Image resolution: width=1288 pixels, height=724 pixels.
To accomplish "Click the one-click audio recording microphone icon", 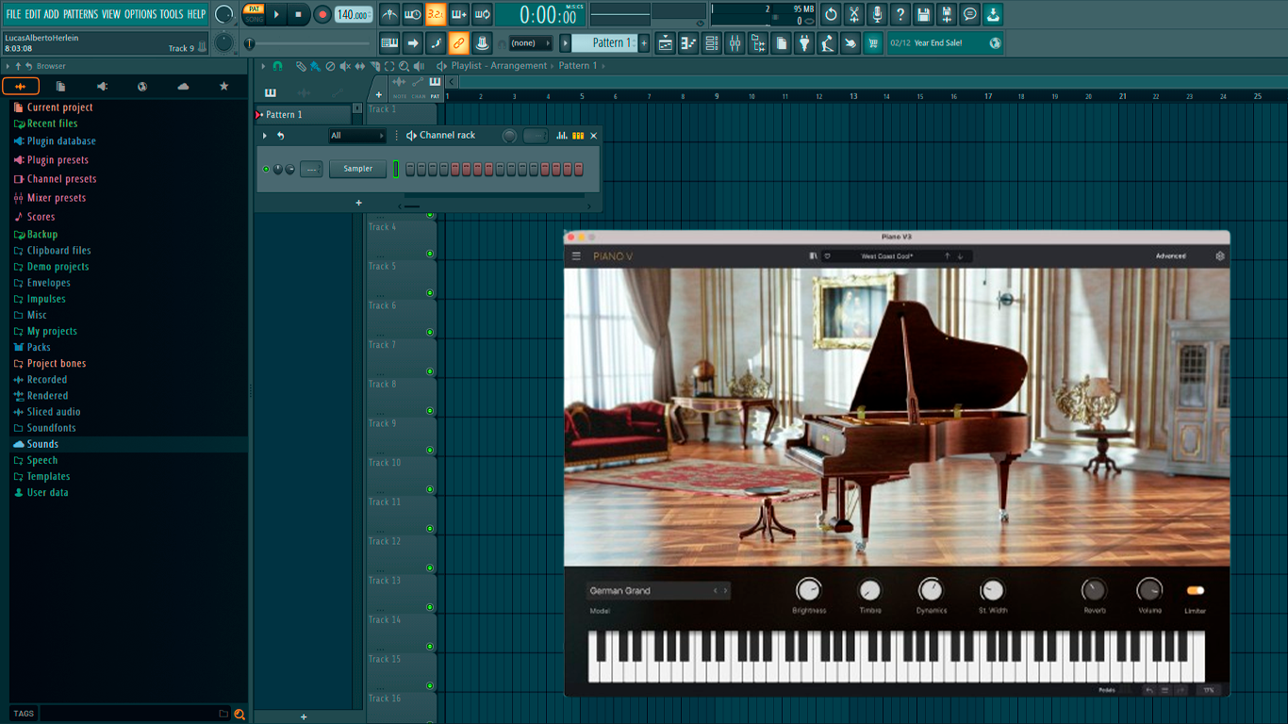I will click(877, 14).
